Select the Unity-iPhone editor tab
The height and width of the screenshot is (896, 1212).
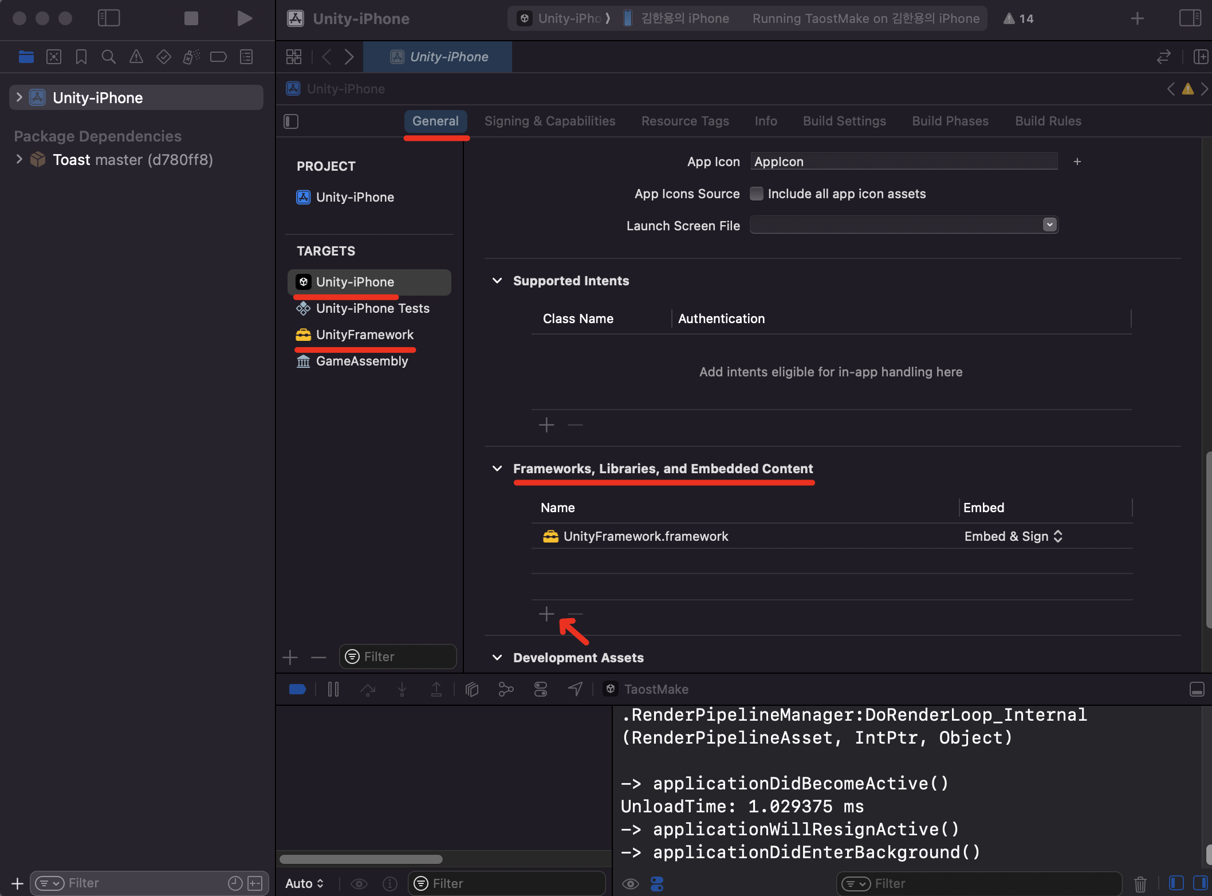click(x=438, y=57)
